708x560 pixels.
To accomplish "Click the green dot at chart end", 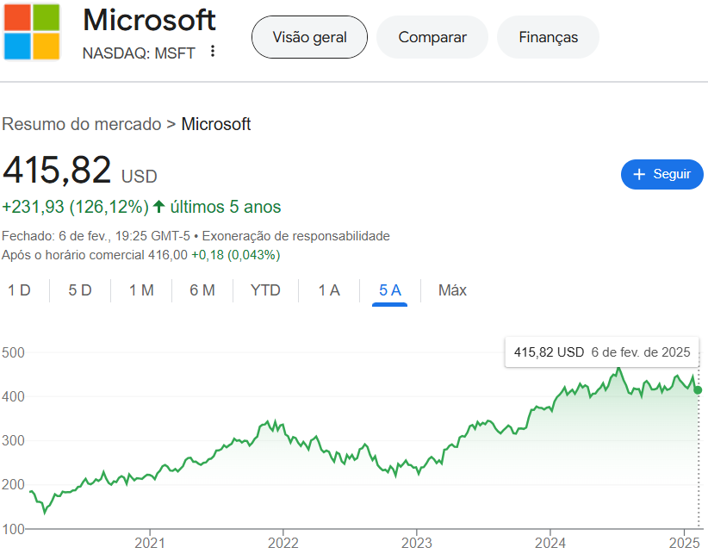I will 698,390.
